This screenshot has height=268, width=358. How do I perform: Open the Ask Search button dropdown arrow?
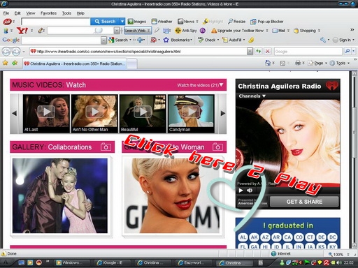122,22
